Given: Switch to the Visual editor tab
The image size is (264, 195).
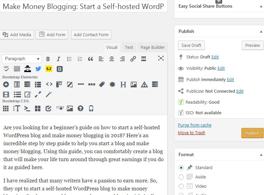Looking at the screenshot, I should [x=112, y=48].
